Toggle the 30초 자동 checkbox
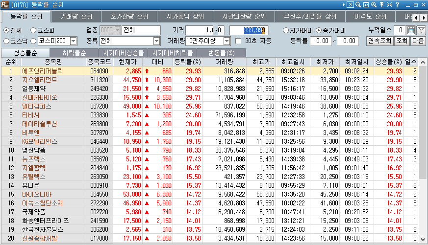This screenshot has height=245, width=428. click(x=238, y=41)
